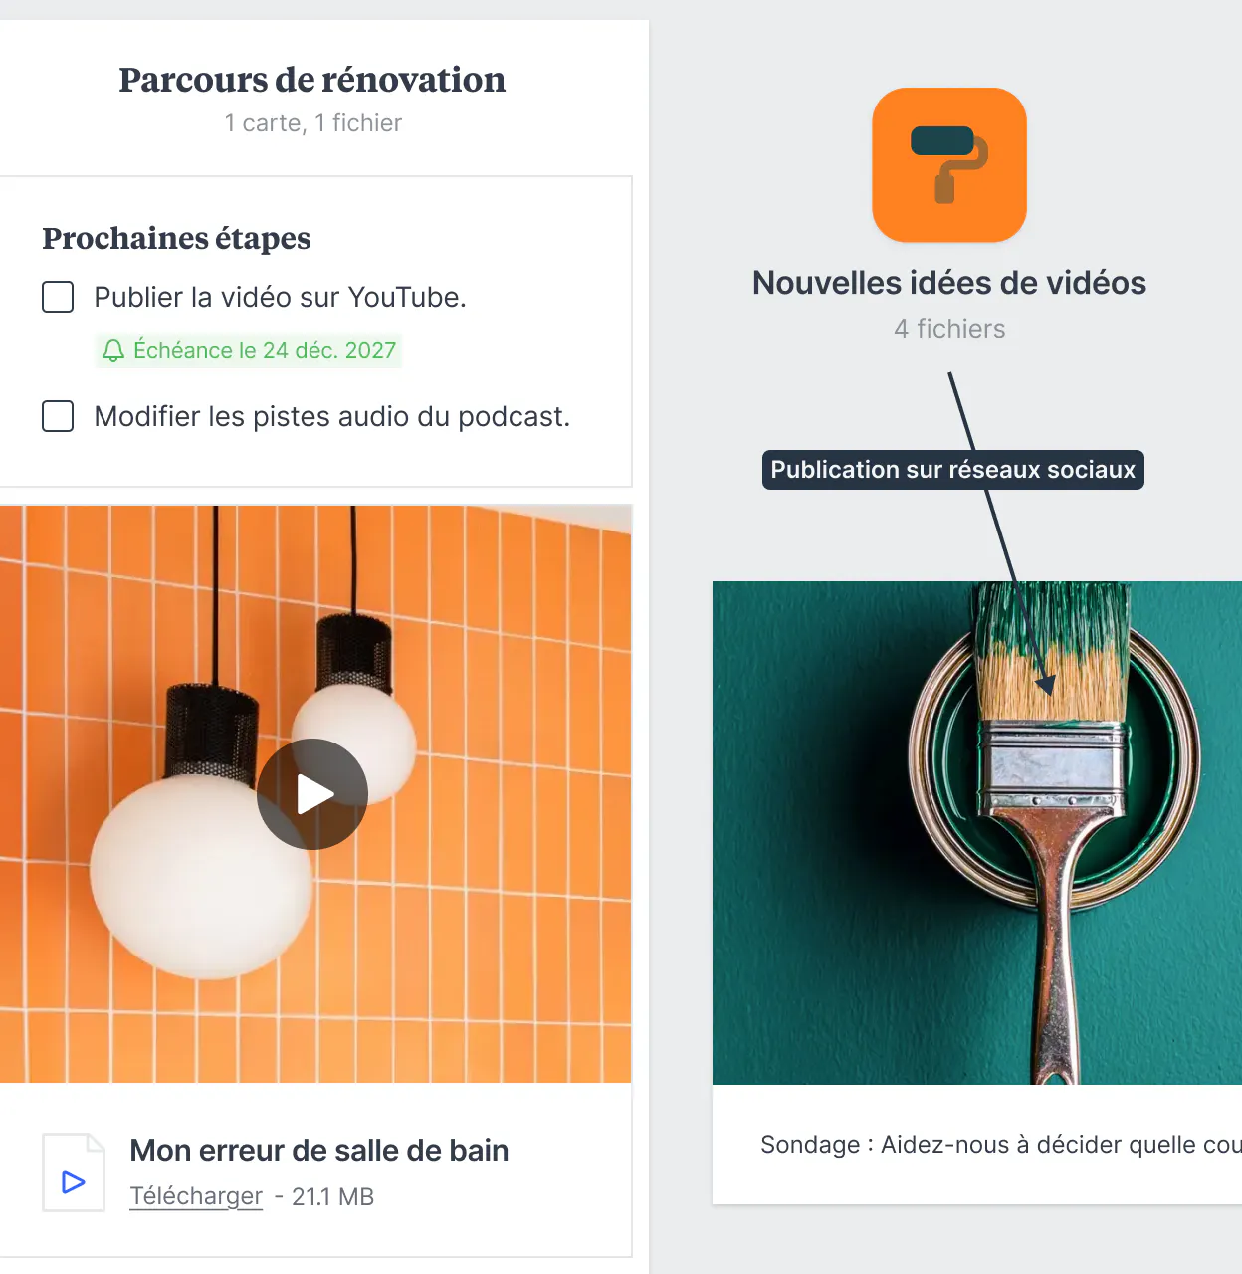The height and width of the screenshot is (1274, 1242).
Task: Select the Publication sur réseaux sociaux label
Action: [953, 470]
